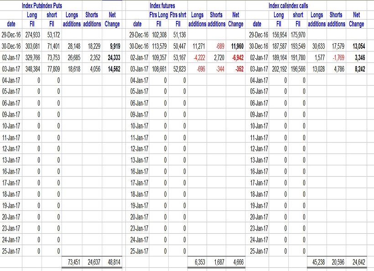Image resolution: width=374 pixels, height=271 pixels.
Task: Select the calls short FII cell 175,970
Action: point(296,35)
